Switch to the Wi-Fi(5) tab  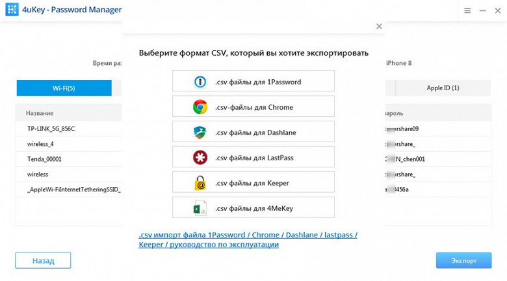click(x=64, y=88)
